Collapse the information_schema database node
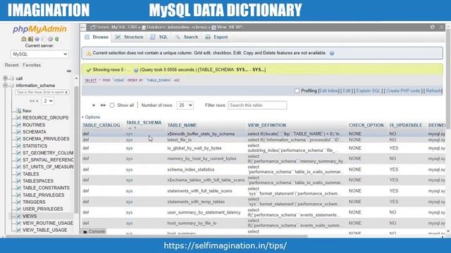The height and width of the screenshot is (253, 451). (x=5, y=86)
